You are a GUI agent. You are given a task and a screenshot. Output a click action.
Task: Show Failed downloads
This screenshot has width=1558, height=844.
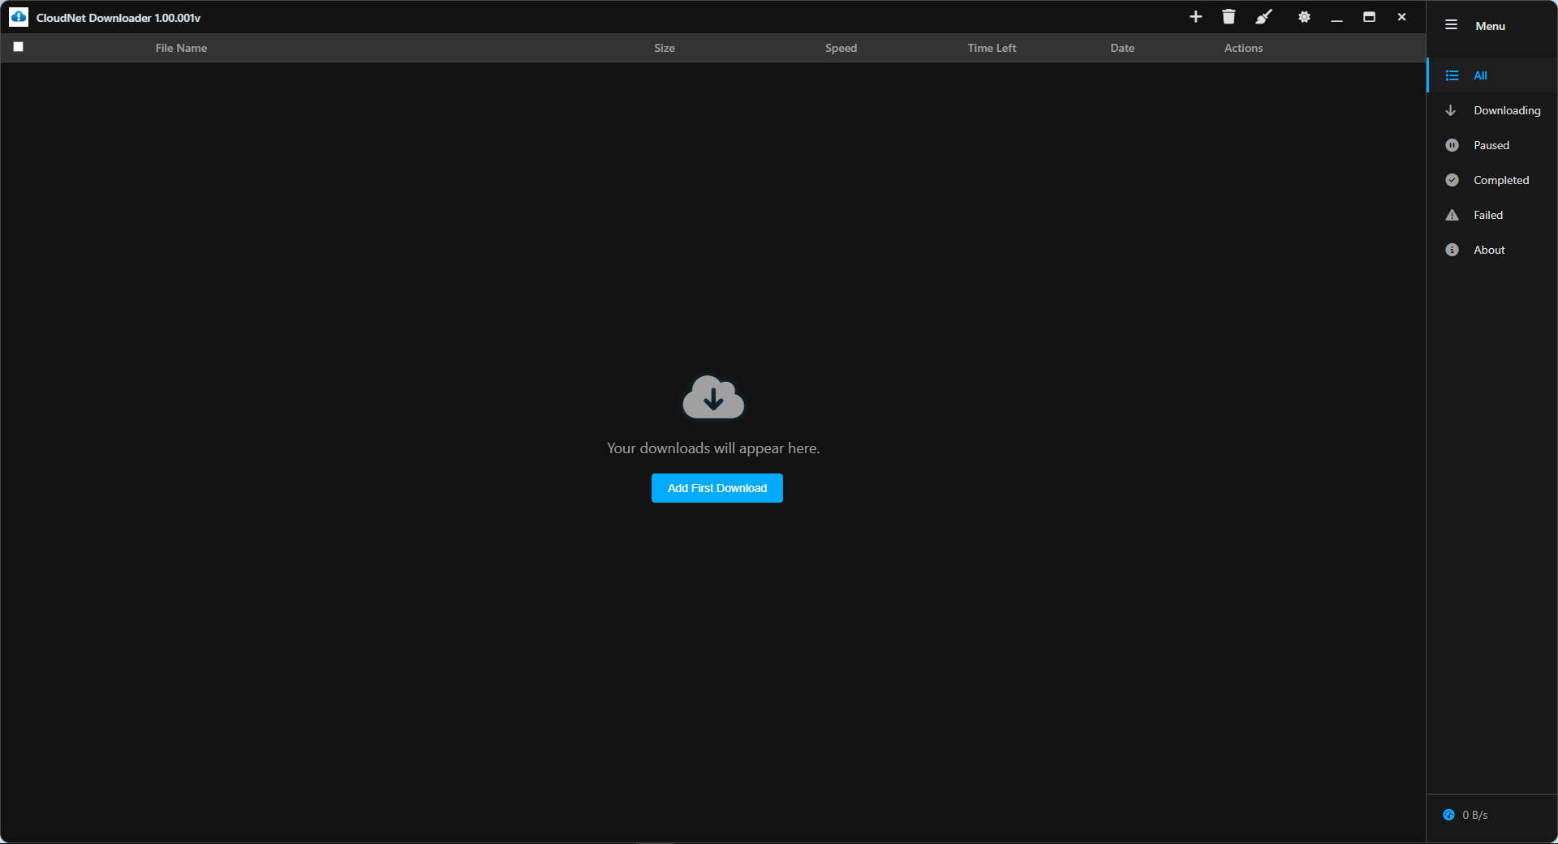tap(1491, 215)
